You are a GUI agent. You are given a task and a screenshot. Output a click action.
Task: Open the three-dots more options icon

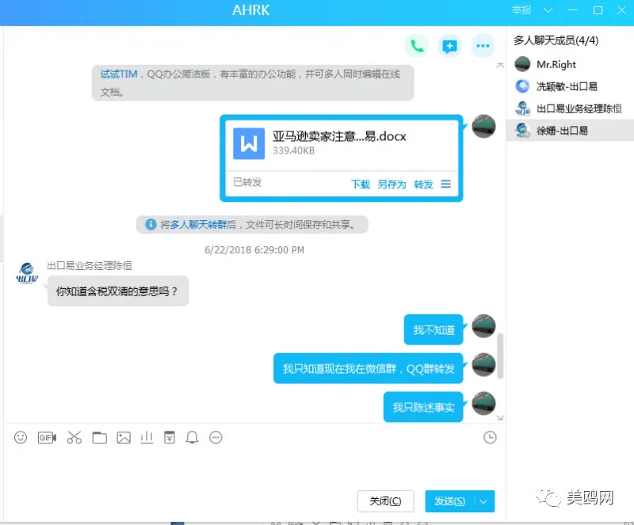483,46
